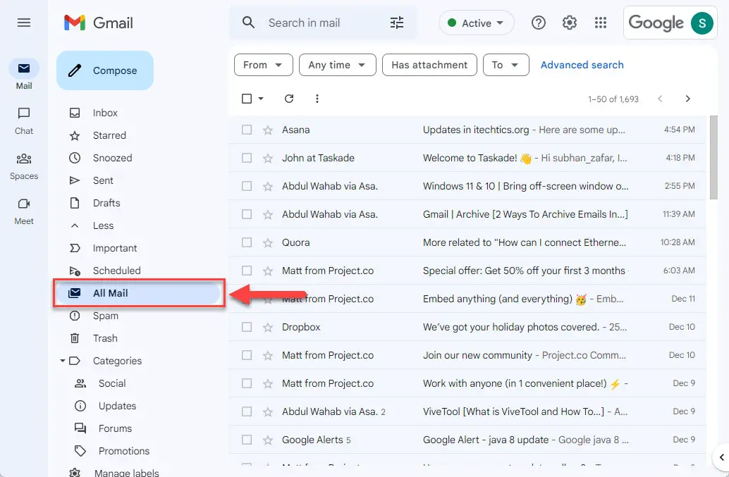Open Starred folder

tap(109, 135)
